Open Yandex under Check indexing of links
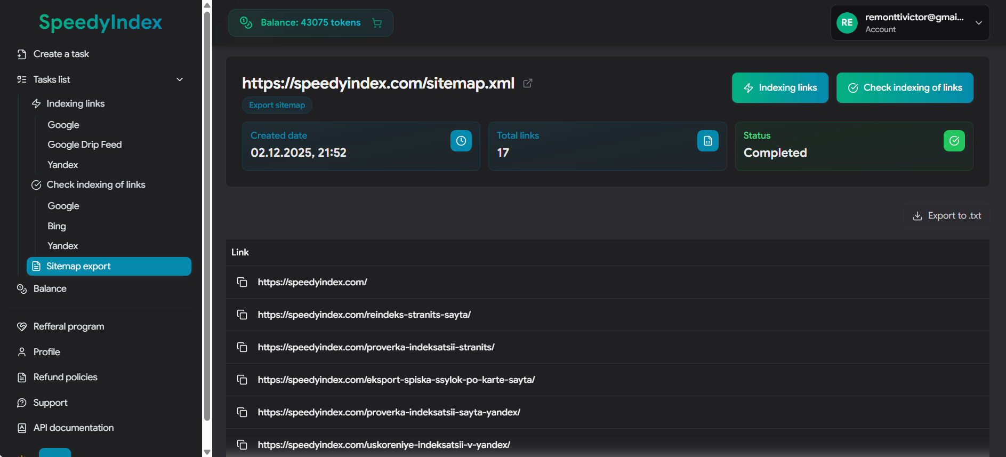The height and width of the screenshot is (457, 1006). (63, 246)
